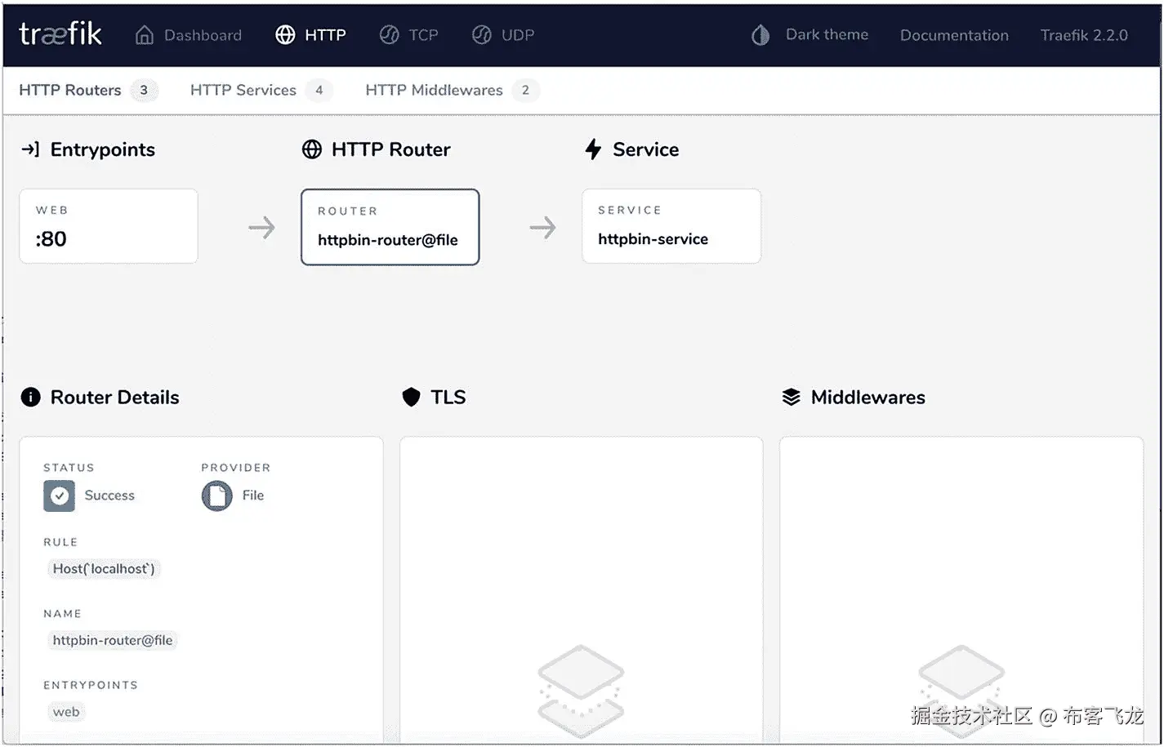
Task: Click the HTTP Middlewares count badge 2
Action: pos(525,90)
